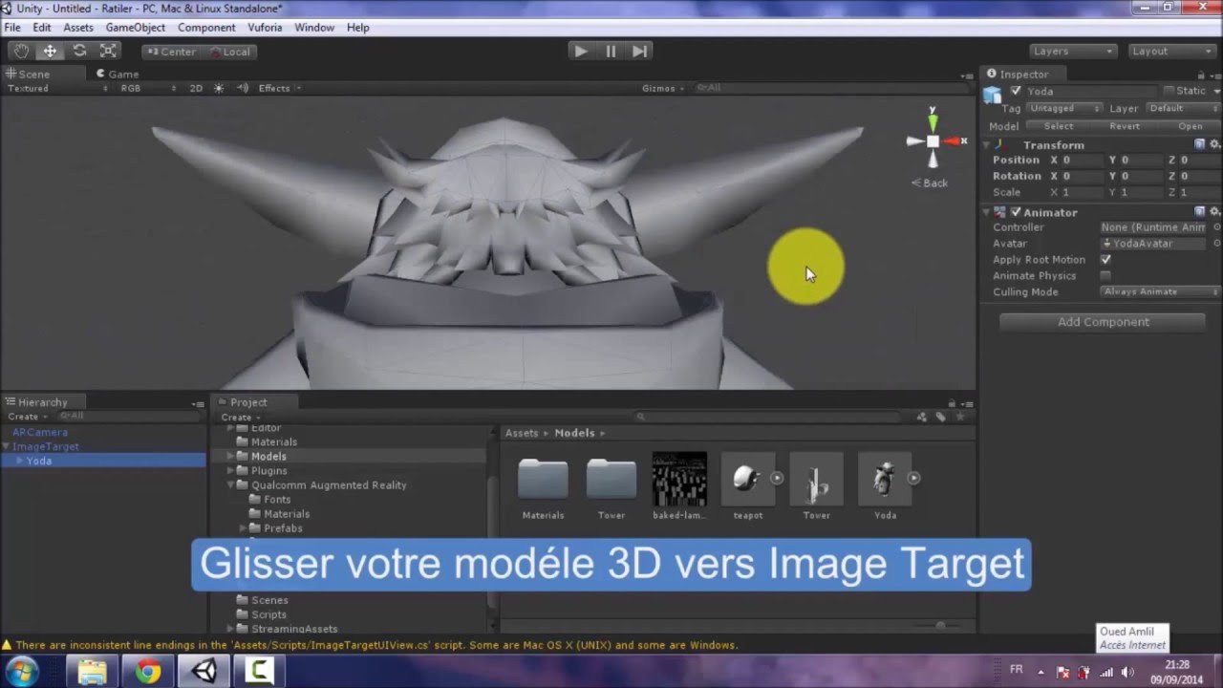This screenshot has width=1223, height=688.
Task: Open Camtasia from the taskbar
Action: 259,672
